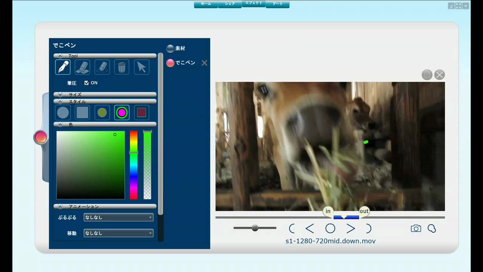Image resolution: width=483 pixels, height=272 pixels.
Task: Choose the square brush style
Action: click(82, 113)
